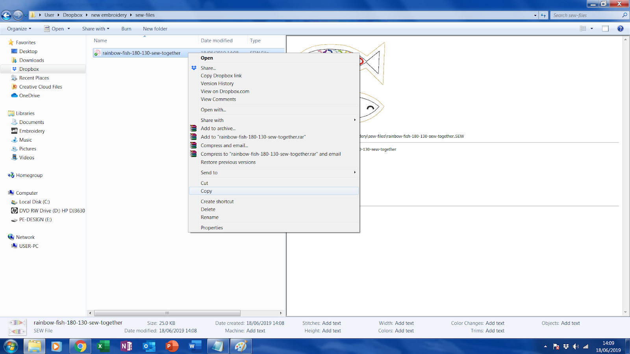Click the change view icon

[583, 28]
